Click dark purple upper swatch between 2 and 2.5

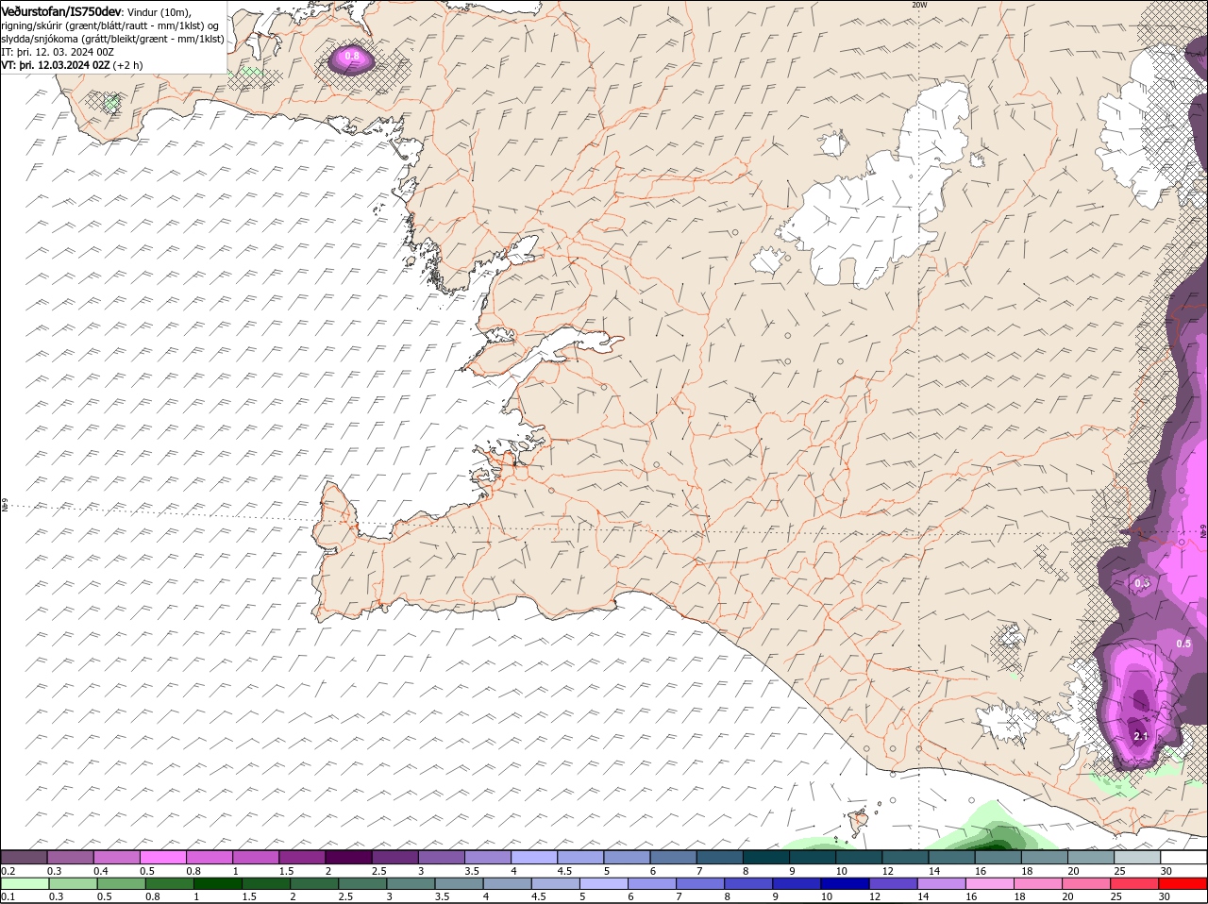coord(348,857)
